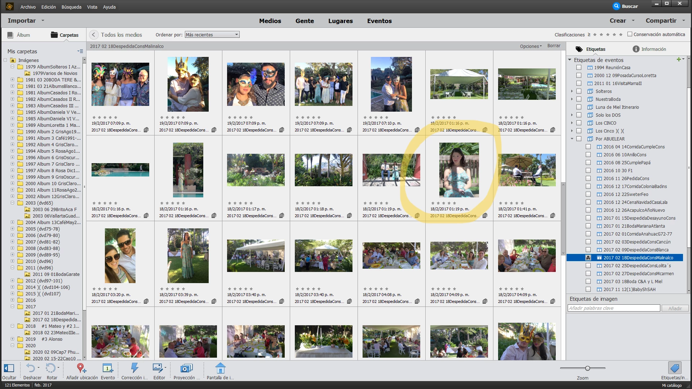
Task: Open the Ordenar por dropdown
Action: tap(212, 35)
